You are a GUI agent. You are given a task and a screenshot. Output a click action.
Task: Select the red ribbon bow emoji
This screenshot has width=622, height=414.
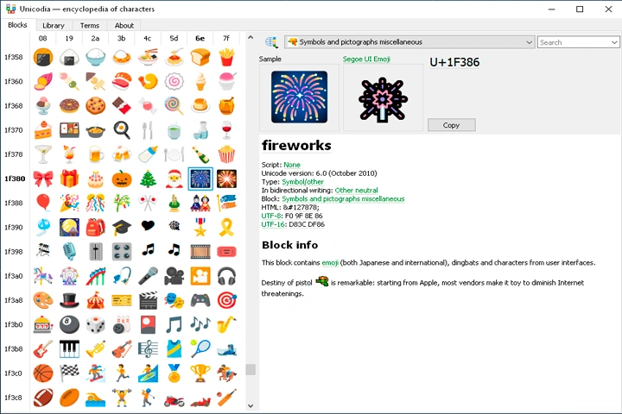pyautogui.click(x=43, y=179)
